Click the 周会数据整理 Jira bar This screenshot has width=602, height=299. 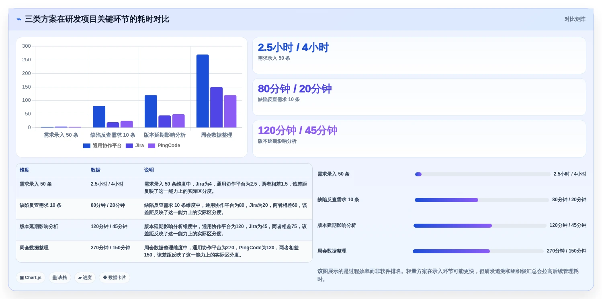216,107
